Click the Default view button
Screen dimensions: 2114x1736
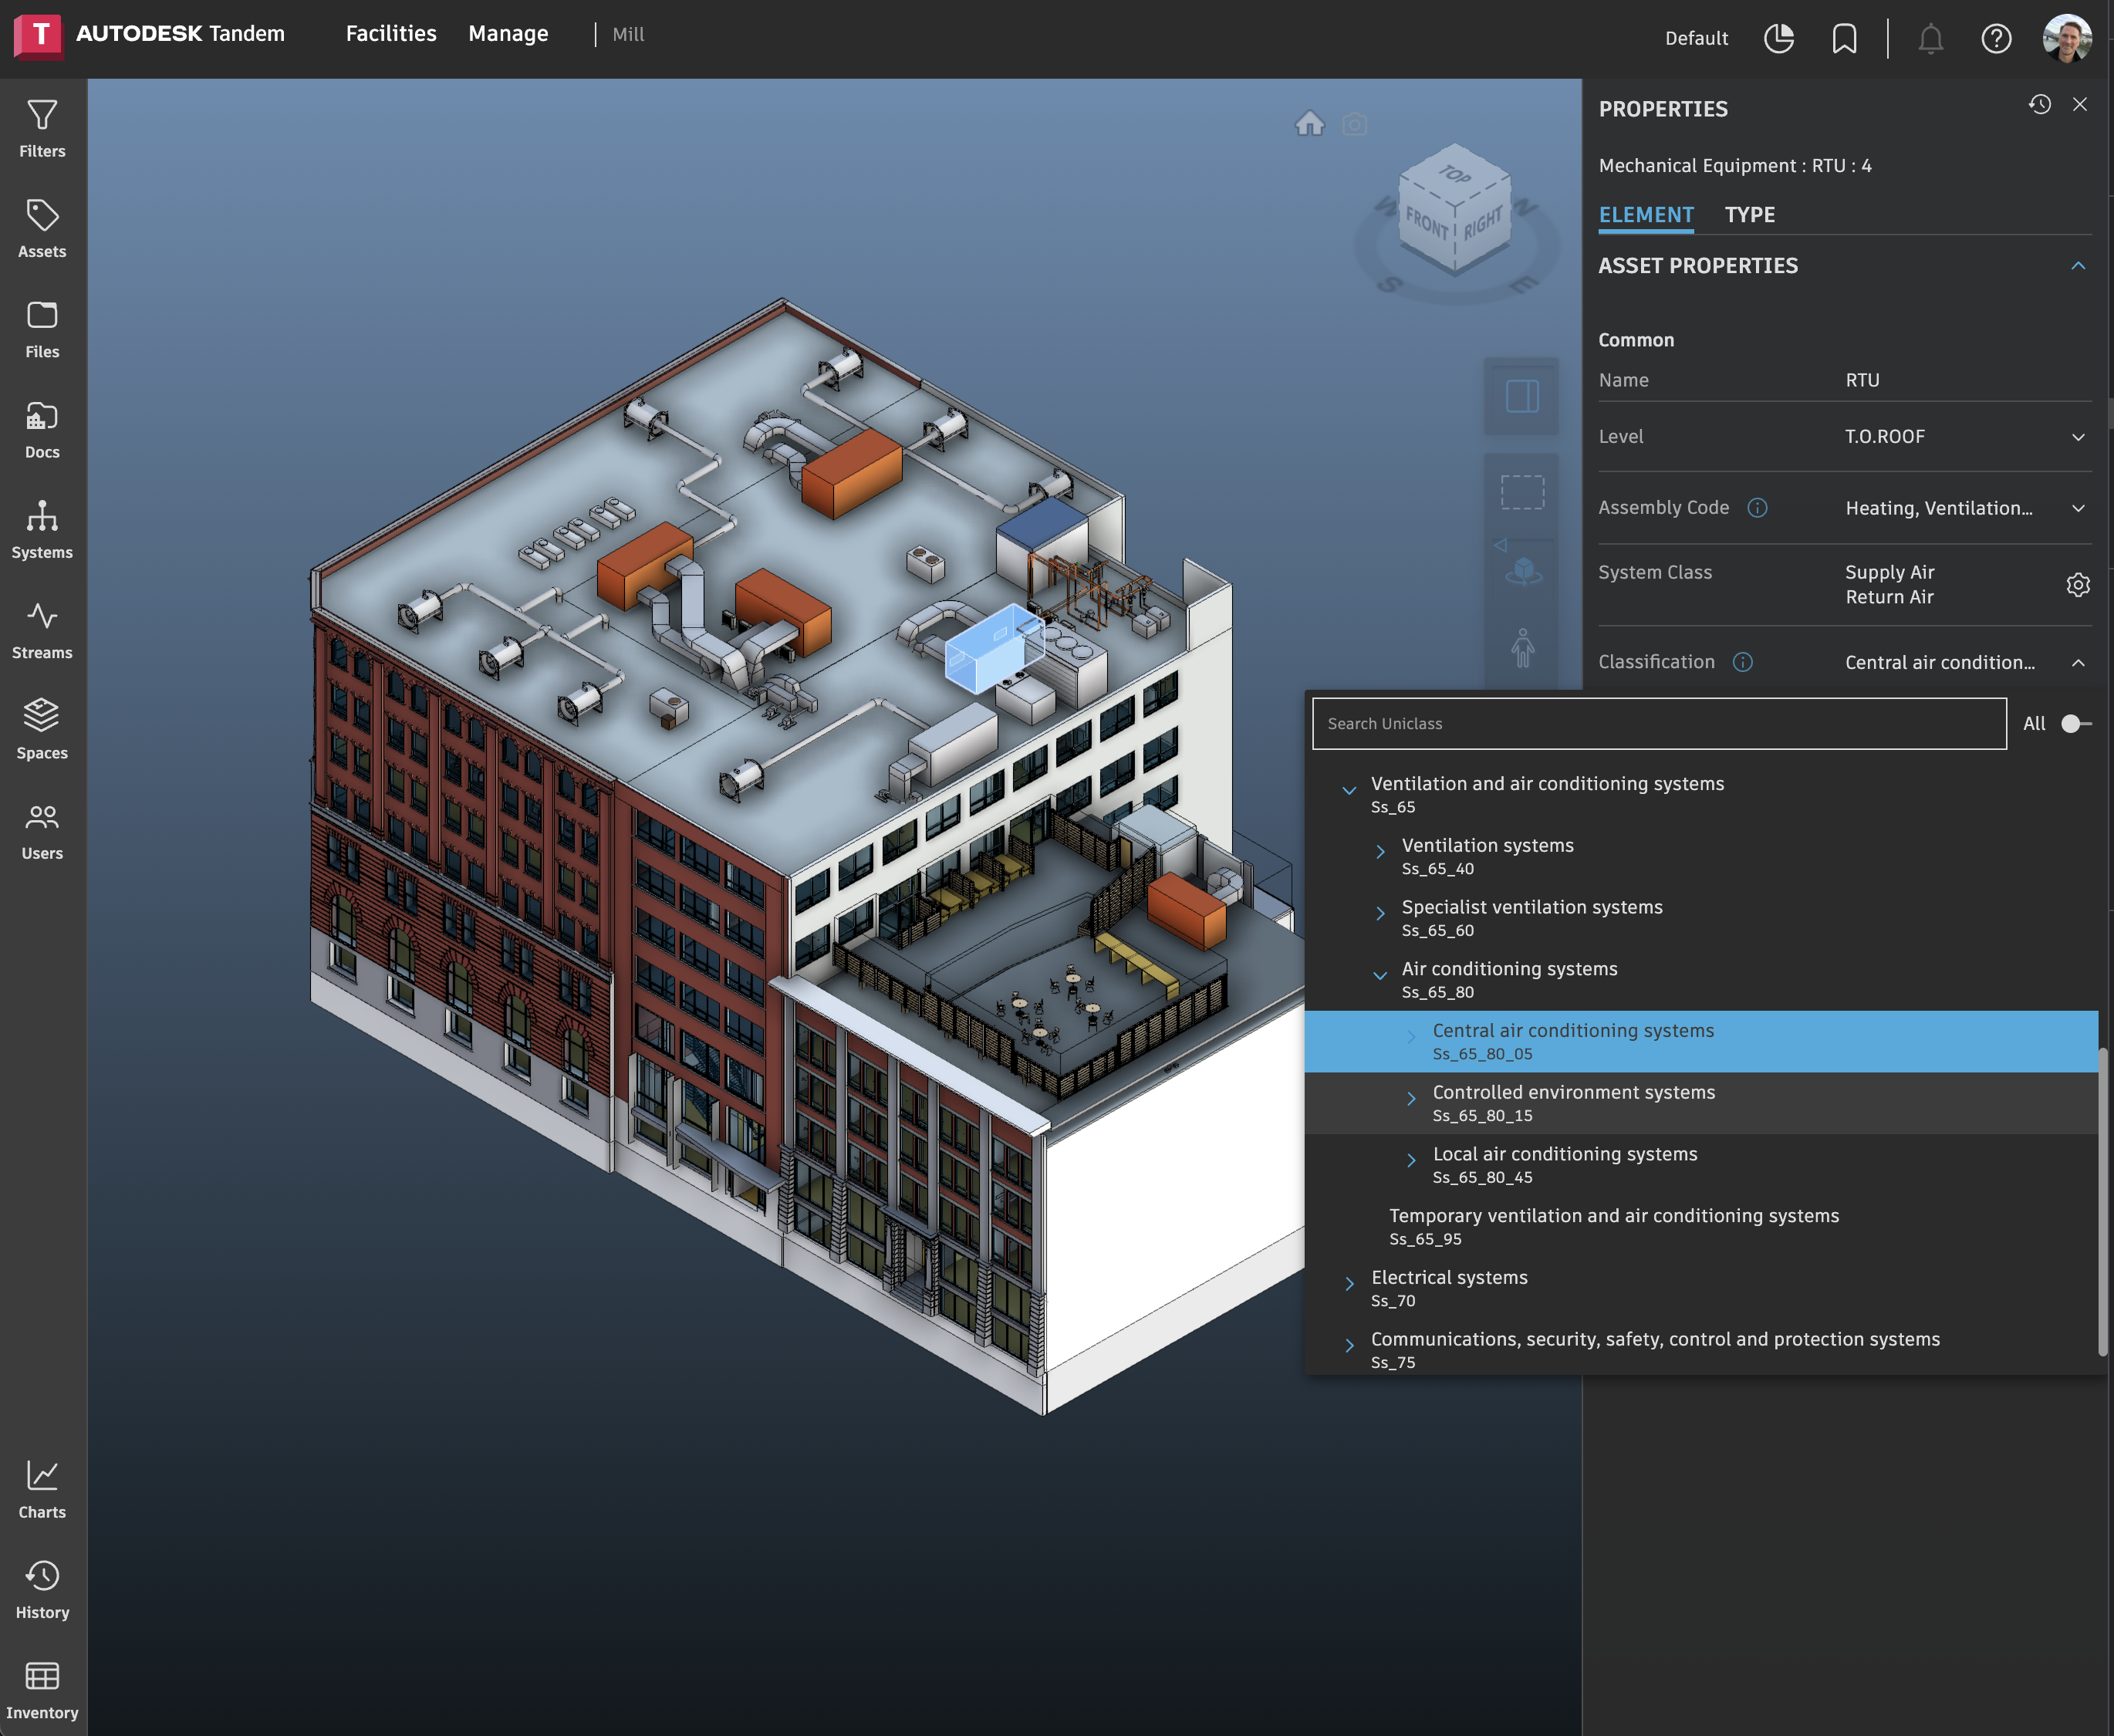click(1696, 38)
